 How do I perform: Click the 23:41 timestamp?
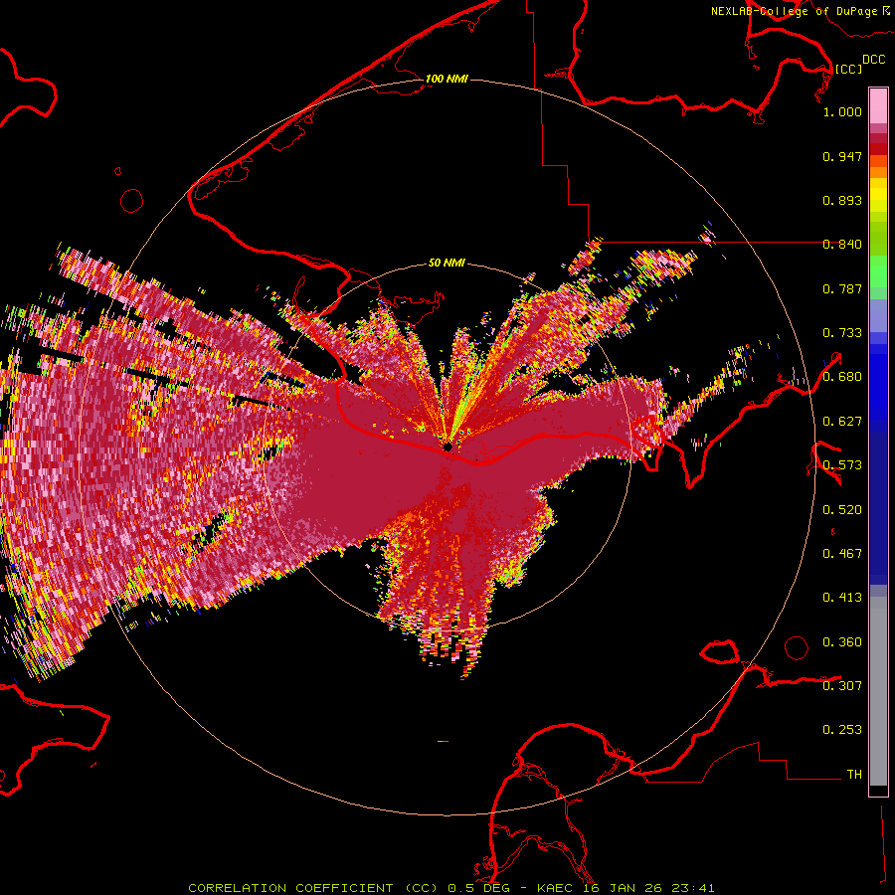coord(692,888)
